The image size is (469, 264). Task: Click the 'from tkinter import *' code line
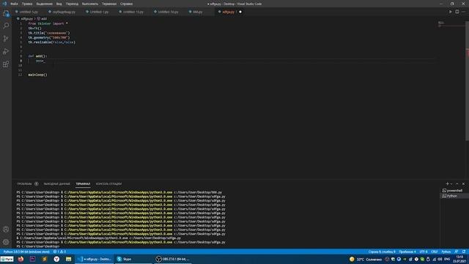tap(48, 23)
